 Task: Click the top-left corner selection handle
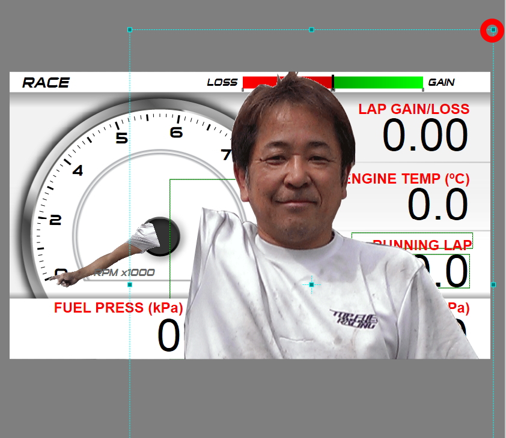tap(130, 29)
